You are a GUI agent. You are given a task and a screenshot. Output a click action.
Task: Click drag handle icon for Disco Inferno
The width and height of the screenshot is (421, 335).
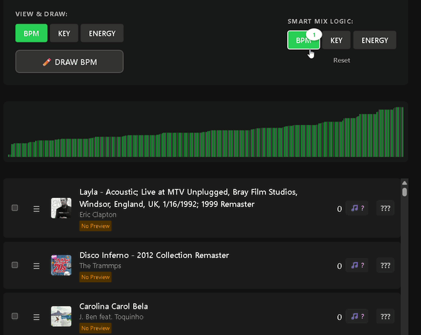coord(36,265)
